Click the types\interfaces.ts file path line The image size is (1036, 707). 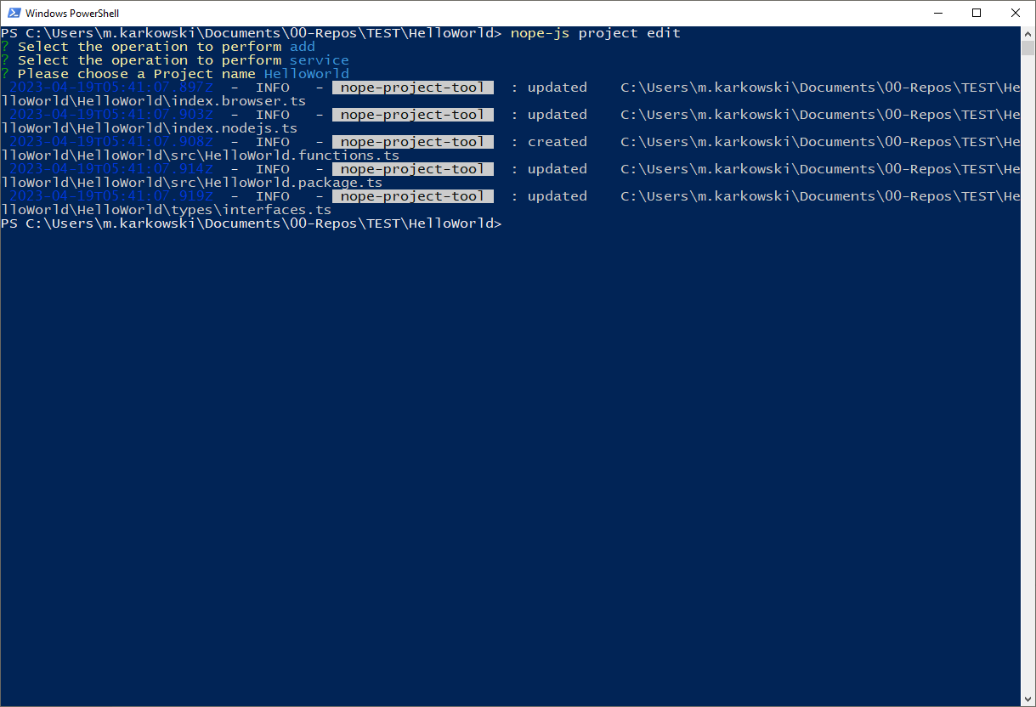coord(166,210)
